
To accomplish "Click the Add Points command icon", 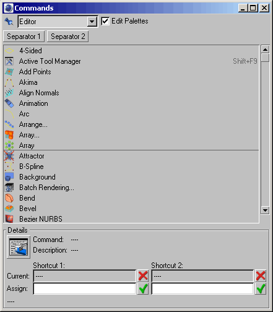I will (x=9, y=72).
